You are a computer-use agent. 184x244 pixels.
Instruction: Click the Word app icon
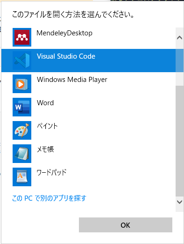22,107
